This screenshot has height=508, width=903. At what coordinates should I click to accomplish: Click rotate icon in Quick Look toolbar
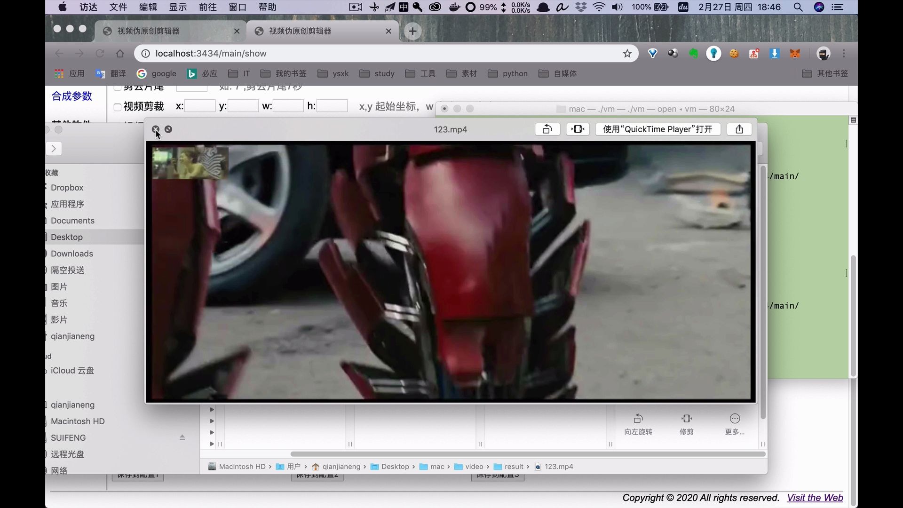pyautogui.click(x=547, y=129)
